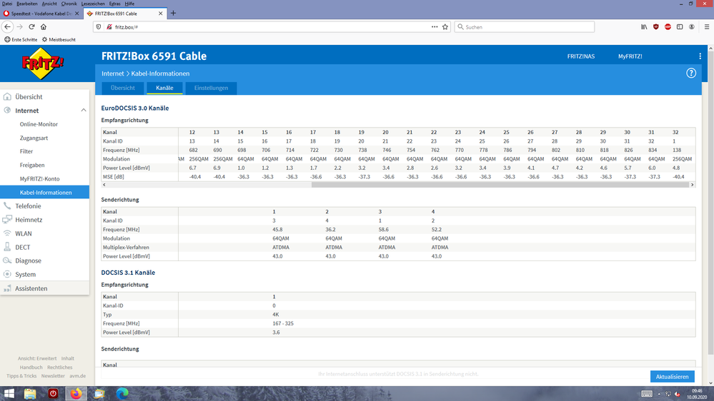714x401 pixels.
Task: Click the Internet breadcrumb link
Action: pyautogui.click(x=112, y=73)
